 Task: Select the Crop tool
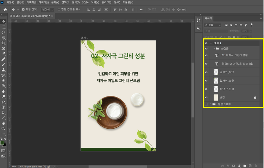[3, 43]
